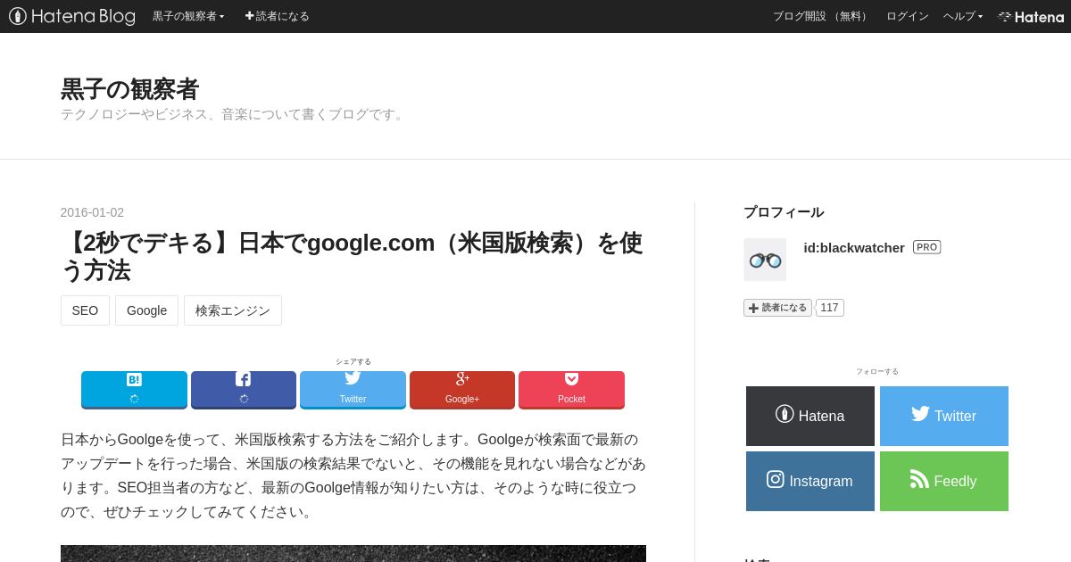Follow on Twitter tile in sidebar
The image size is (1071, 562).
[944, 416]
